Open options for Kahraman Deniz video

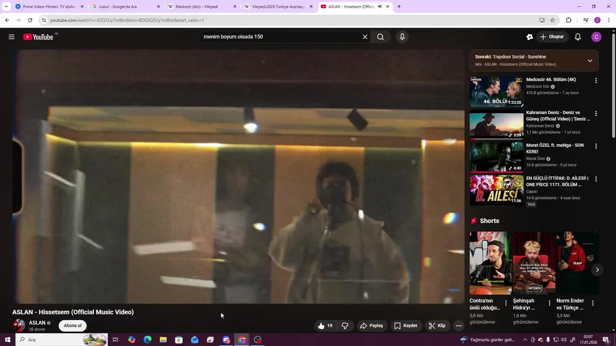click(x=596, y=113)
